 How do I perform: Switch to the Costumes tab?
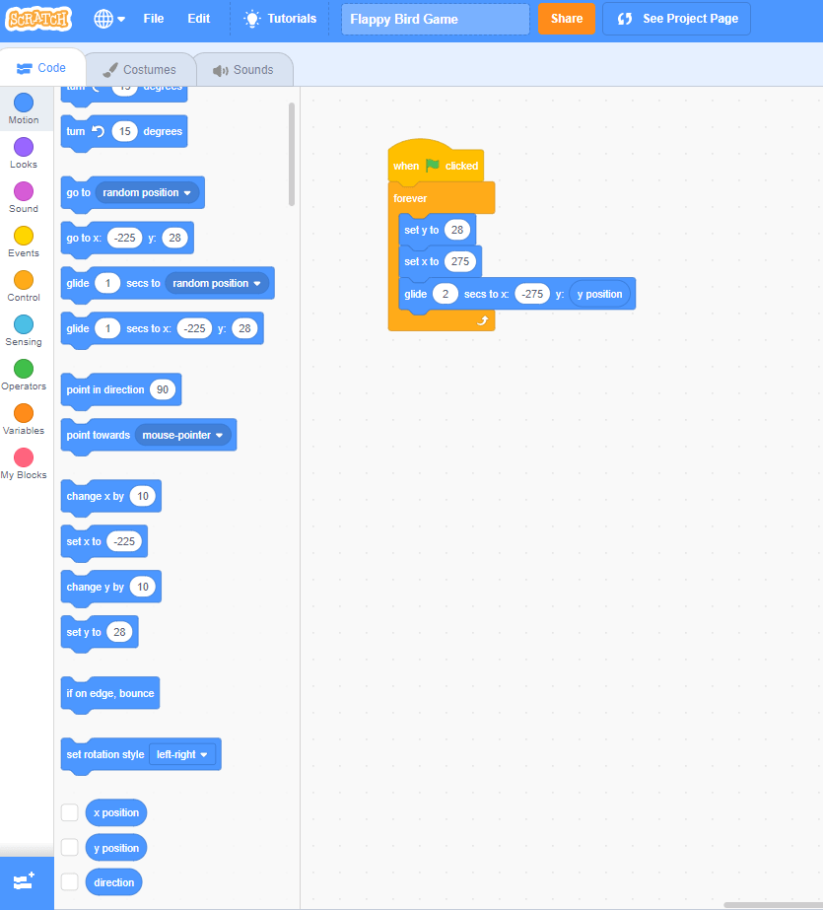(x=140, y=70)
